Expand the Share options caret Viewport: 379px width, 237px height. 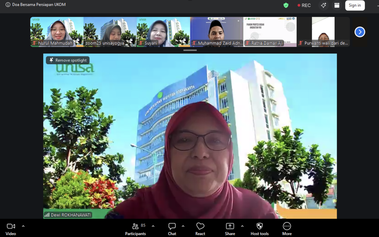pyautogui.click(x=242, y=226)
